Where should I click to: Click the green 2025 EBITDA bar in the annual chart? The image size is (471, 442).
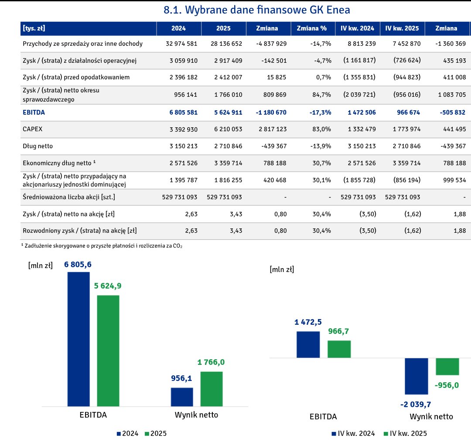click(108, 351)
